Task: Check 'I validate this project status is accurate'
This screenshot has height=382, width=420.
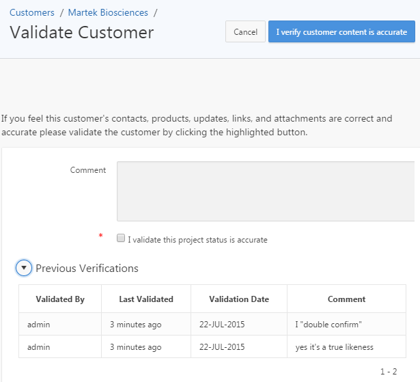Action: pos(121,238)
